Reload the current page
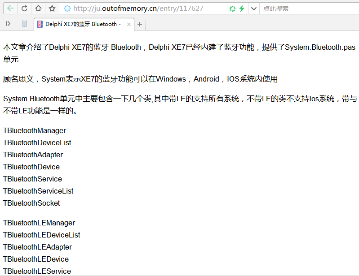The image size is (359, 276). pos(24,9)
